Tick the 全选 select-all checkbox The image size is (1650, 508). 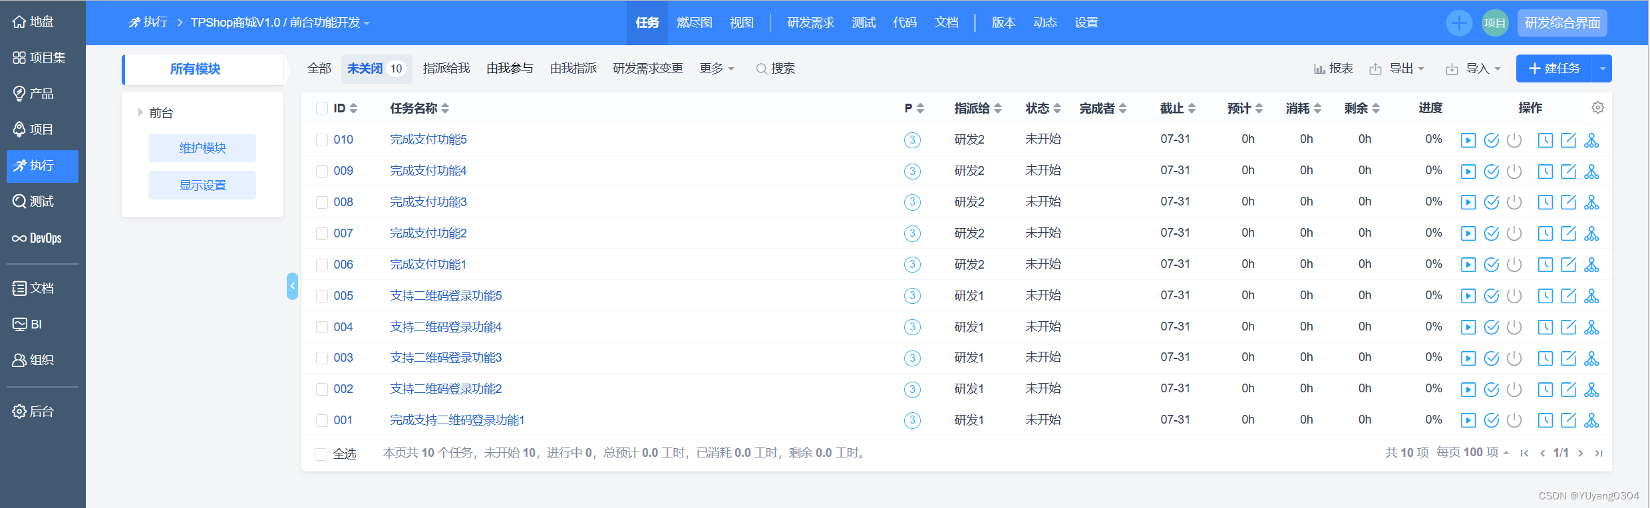tap(321, 454)
